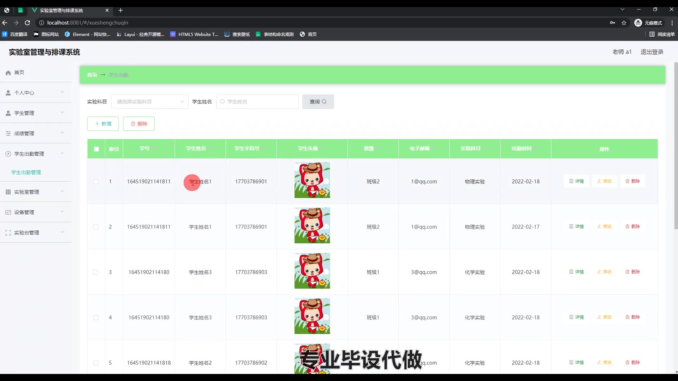
Task: Check the checkbox for row 2
Action: (96, 227)
